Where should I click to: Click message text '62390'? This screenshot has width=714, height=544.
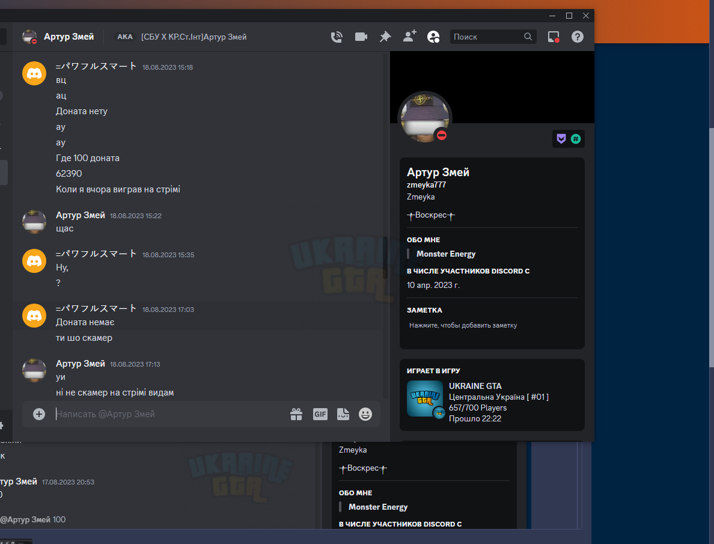pyautogui.click(x=69, y=174)
